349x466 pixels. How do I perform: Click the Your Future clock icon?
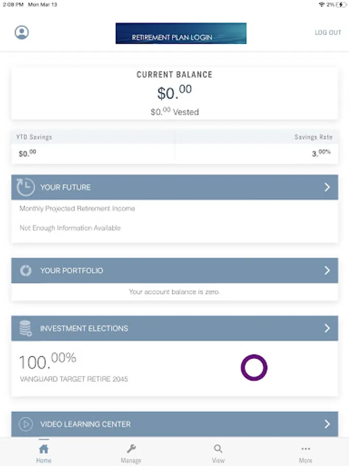click(x=25, y=187)
